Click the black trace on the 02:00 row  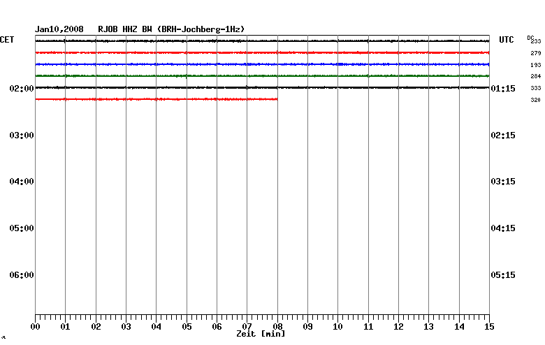pyautogui.click(x=263, y=87)
